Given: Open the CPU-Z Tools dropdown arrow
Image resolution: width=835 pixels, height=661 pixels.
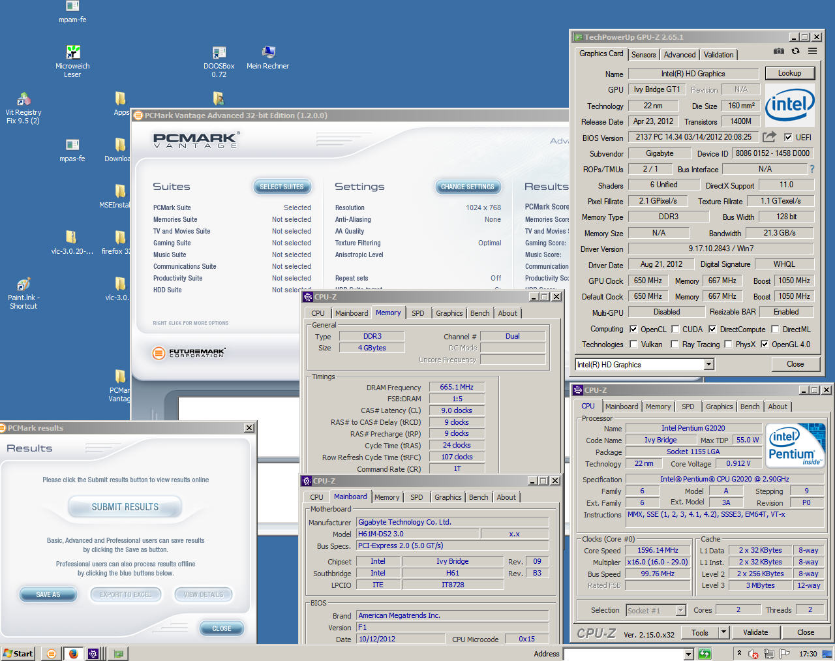Looking at the screenshot, I should [x=723, y=632].
